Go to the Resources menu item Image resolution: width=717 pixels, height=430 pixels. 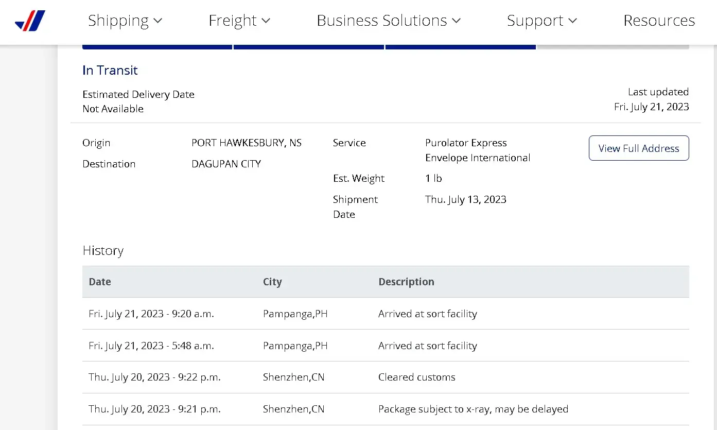659,21
